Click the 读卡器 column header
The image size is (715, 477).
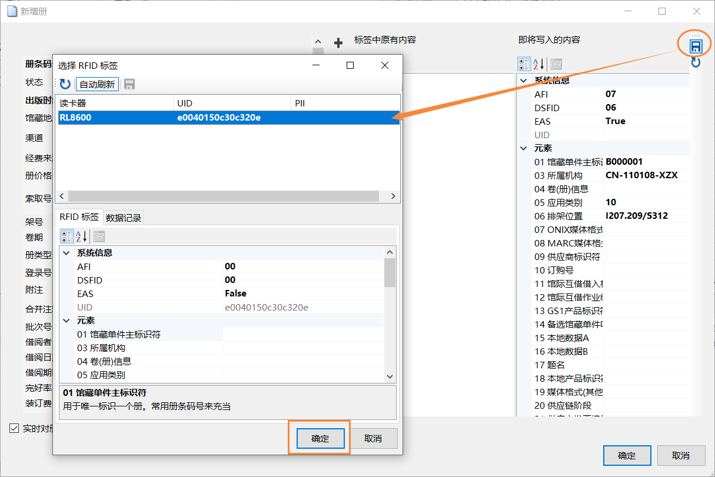115,103
